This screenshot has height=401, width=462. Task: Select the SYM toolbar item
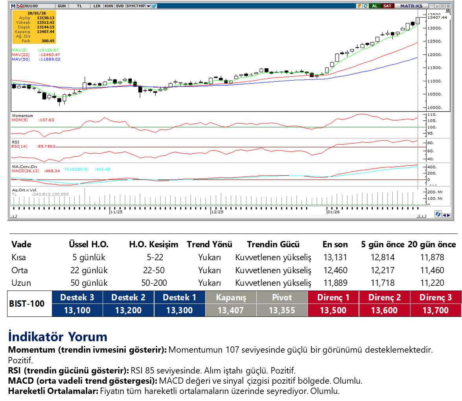coord(130,6)
